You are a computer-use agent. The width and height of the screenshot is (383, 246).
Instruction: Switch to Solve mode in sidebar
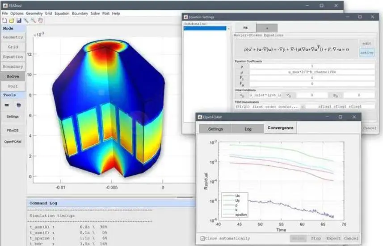(13, 77)
